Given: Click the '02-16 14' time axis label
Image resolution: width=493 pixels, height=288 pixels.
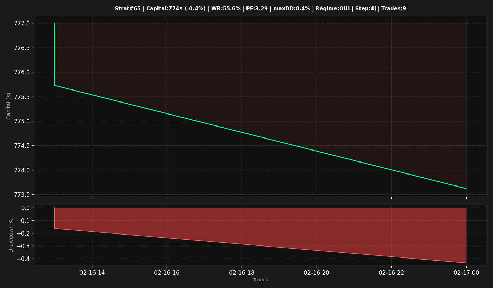Looking at the screenshot, I should tap(92, 273).
